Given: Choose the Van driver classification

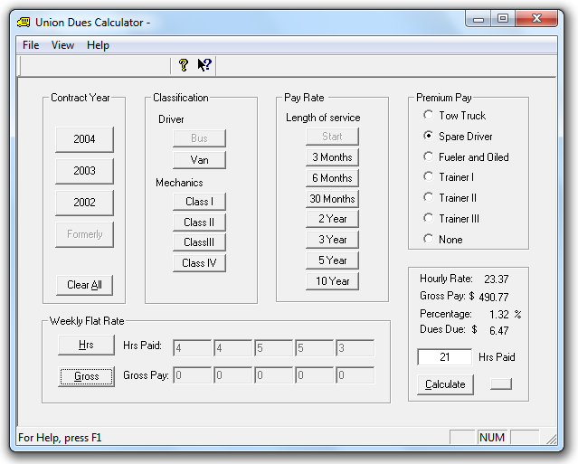Looking at the screenshot, I should (199, 160).
